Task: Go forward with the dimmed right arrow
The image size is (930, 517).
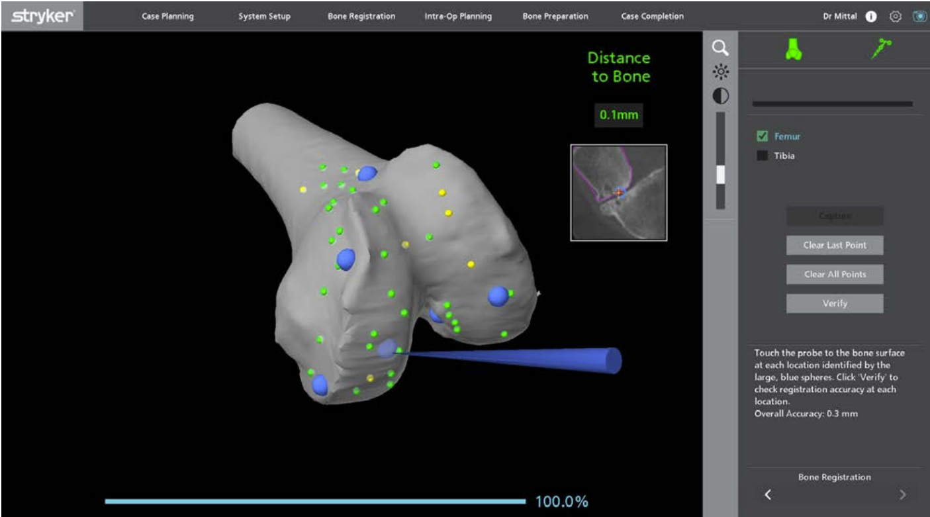Action: (x=902, y=494)
